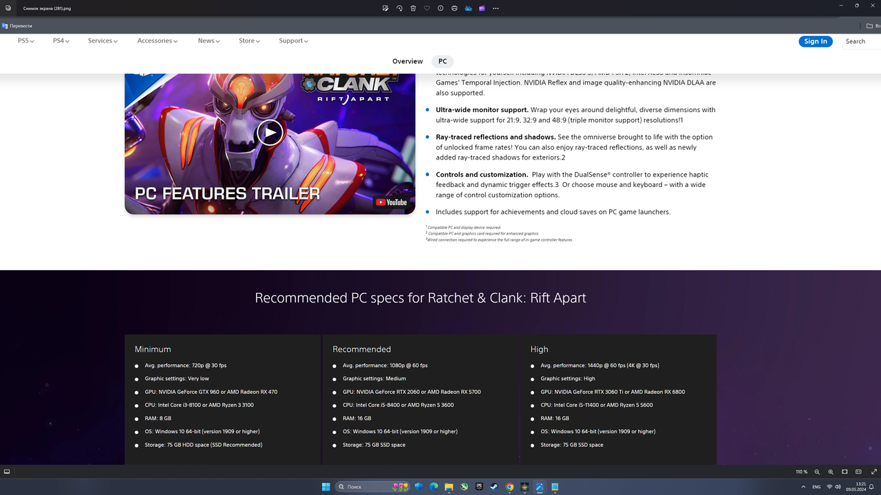Screen dimensions: 881x495
Task: Click the Wi-Fi network icon in tray
Action: click(829, 487)
